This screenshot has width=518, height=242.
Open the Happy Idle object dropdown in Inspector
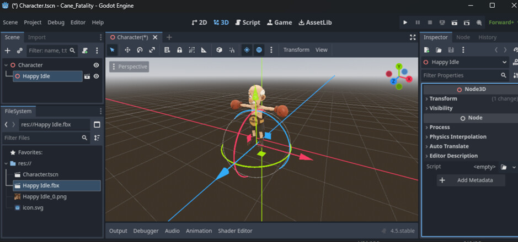tap(504, 62)
